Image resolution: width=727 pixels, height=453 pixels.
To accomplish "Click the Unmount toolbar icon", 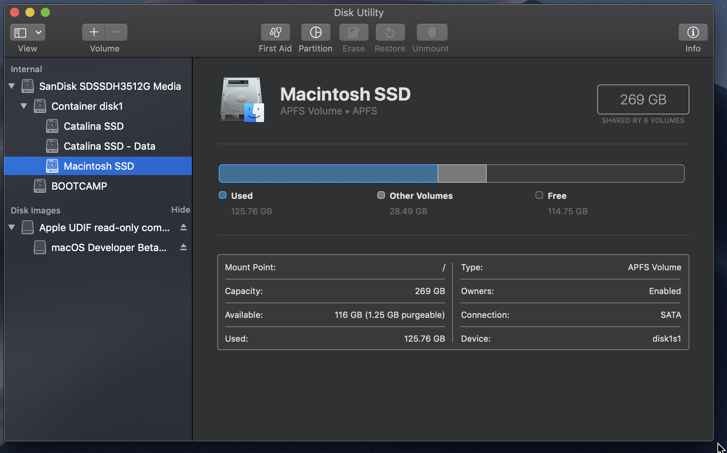I will pos(432,32).
